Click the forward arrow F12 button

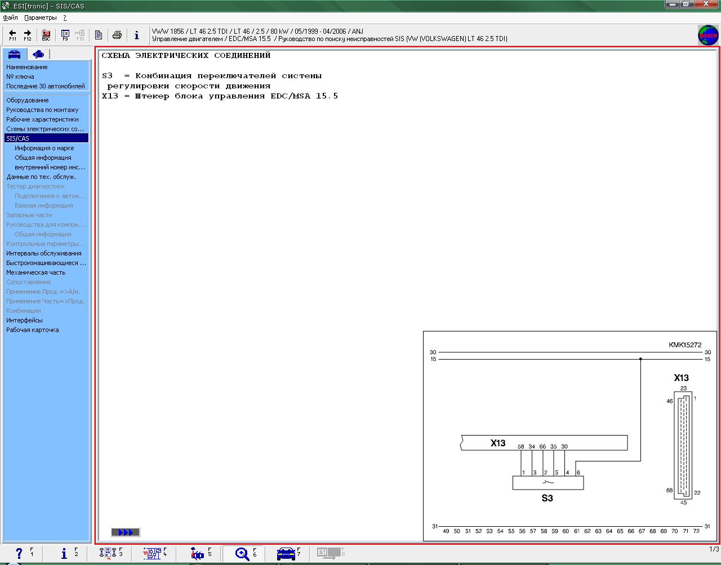click(x=27, y=35)
